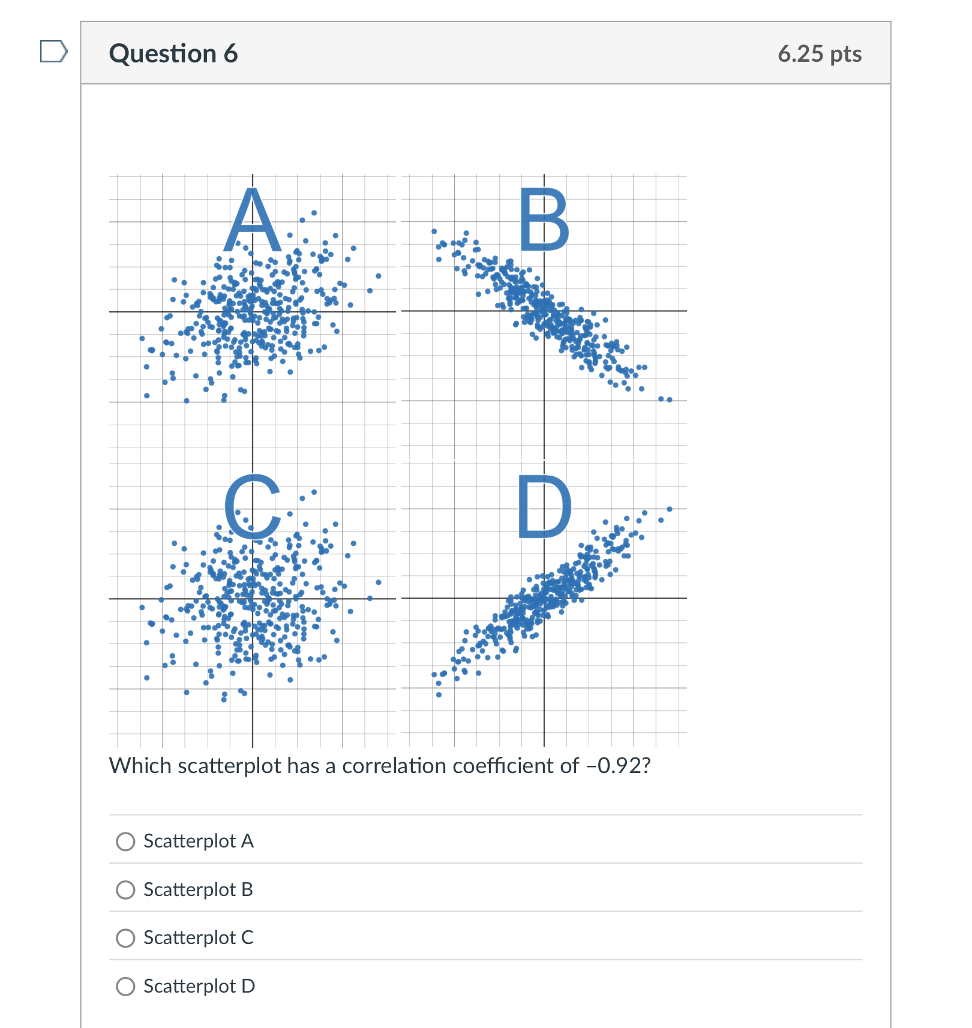Select the Scatterplot B radio button
The image size is (972, 1028).
(x=125, y=890)
